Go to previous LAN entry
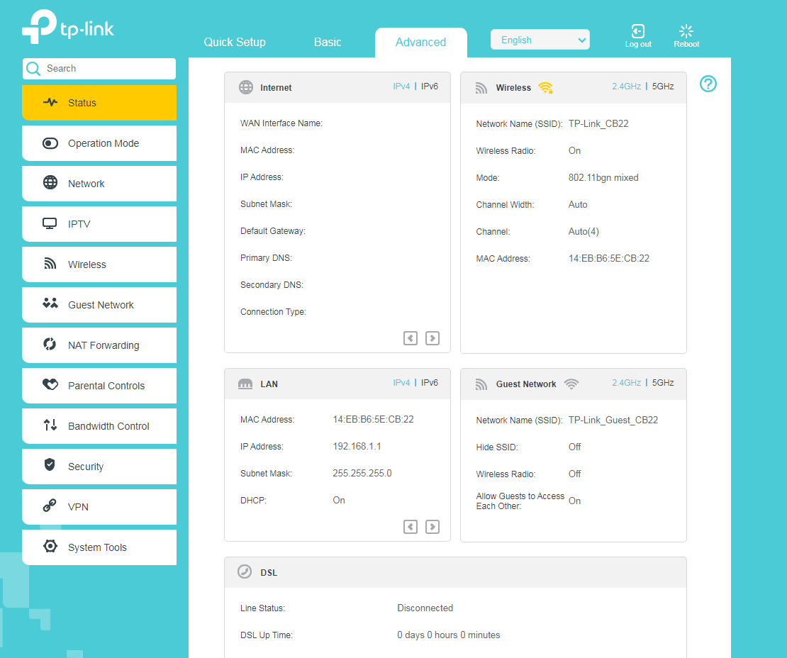This screenshot has height=658, width=787. [x=411, y=527]
